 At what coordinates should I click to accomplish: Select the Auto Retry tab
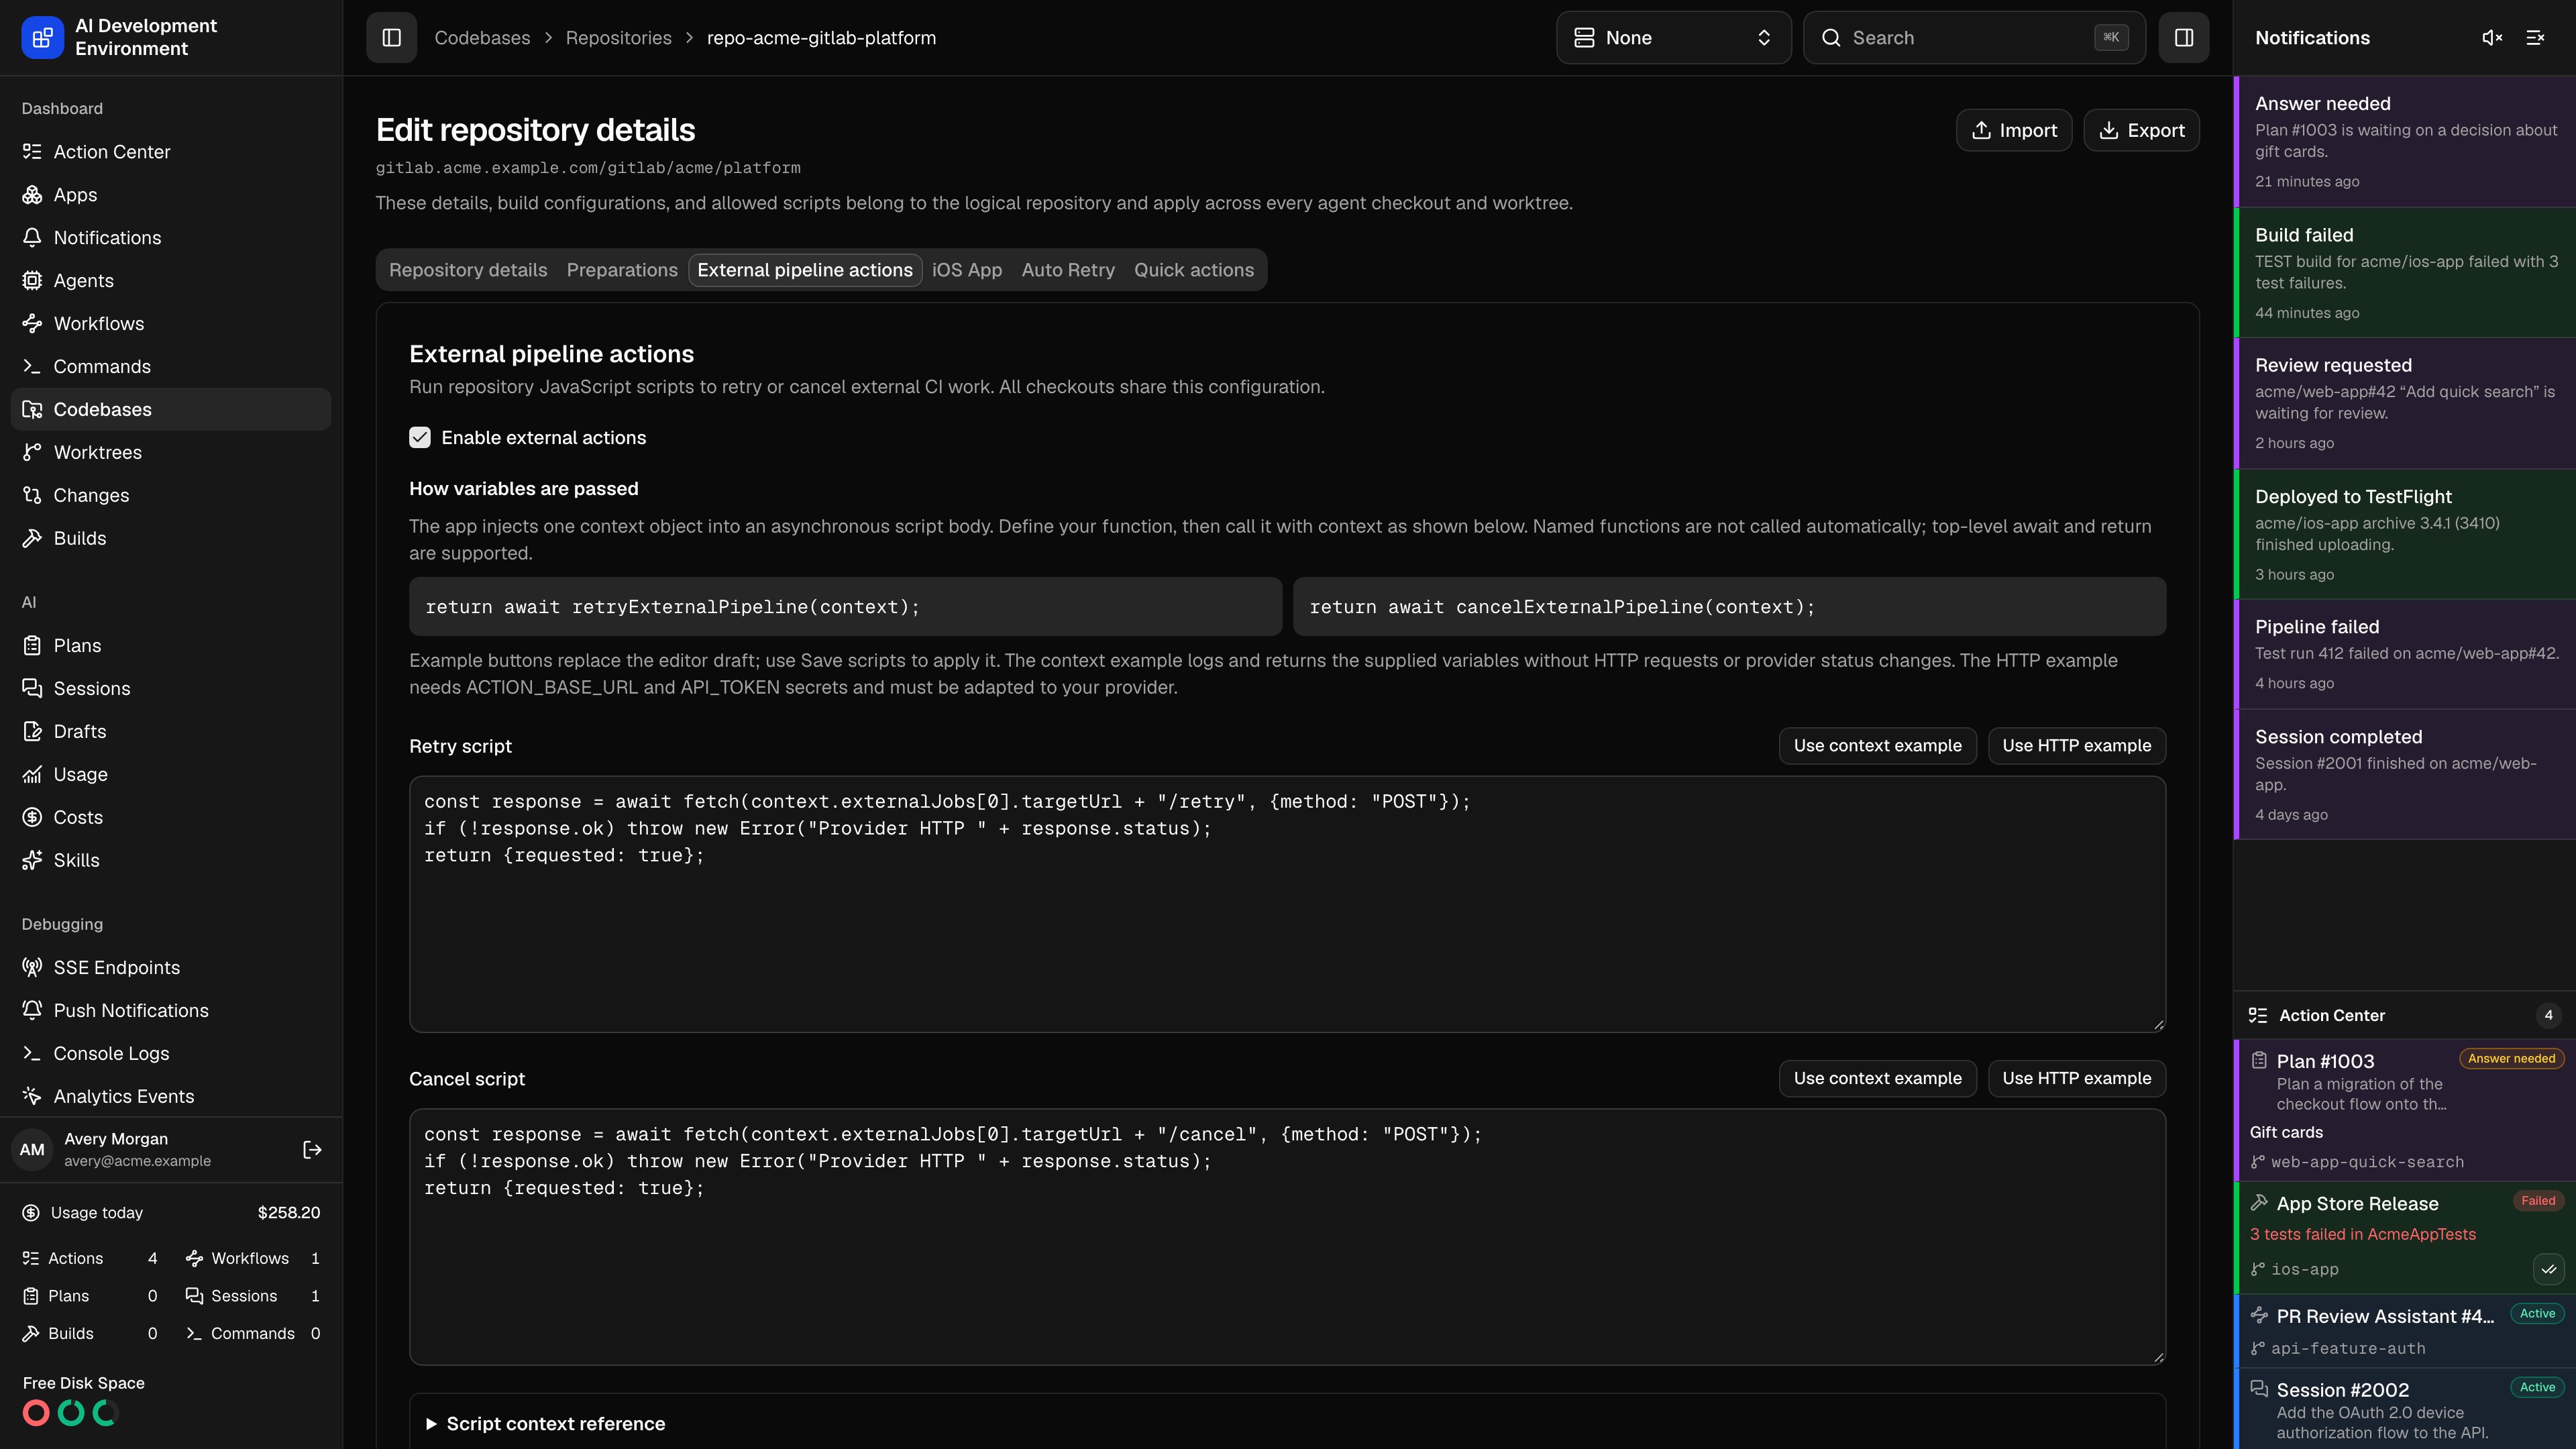pos(1068,270)
